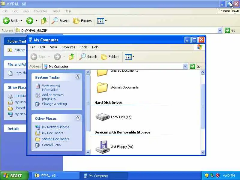Open Shared Documents link in My Computer sidebar
240x180 pixels.
point(55,139)
